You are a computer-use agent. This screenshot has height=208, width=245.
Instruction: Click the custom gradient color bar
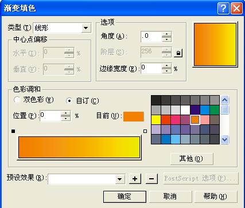click(x=79, y=147)
